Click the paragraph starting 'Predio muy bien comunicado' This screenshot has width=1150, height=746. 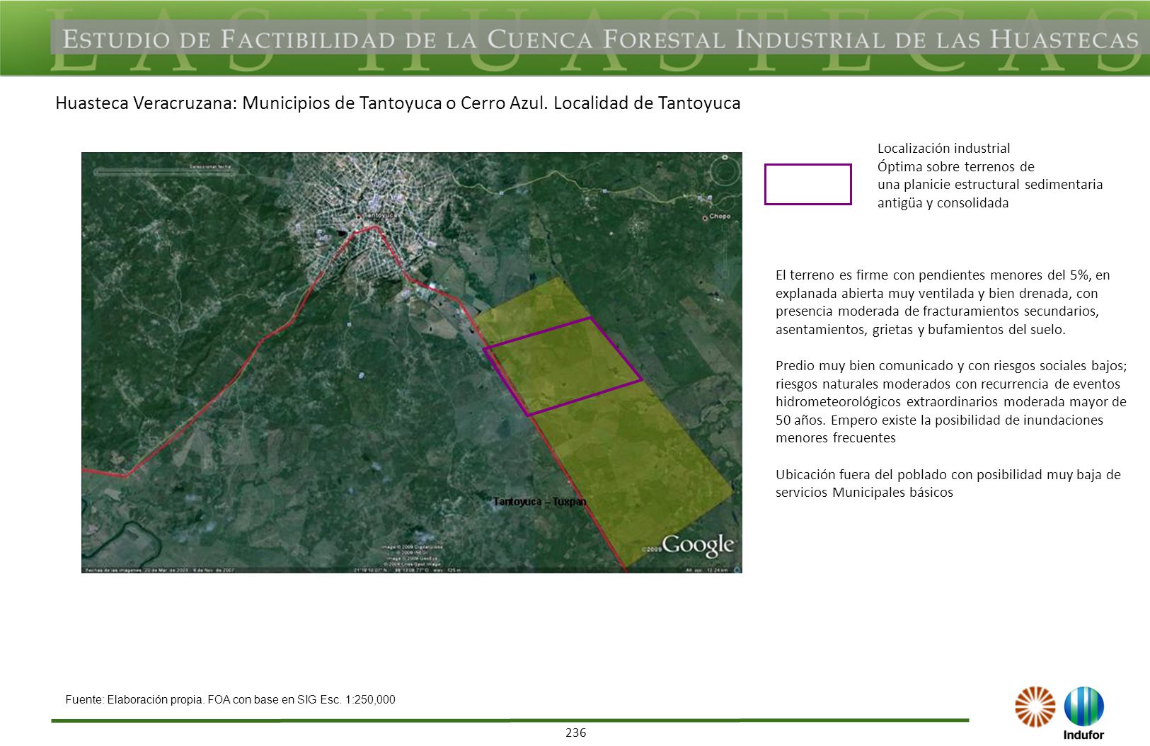tap(951, 401)
